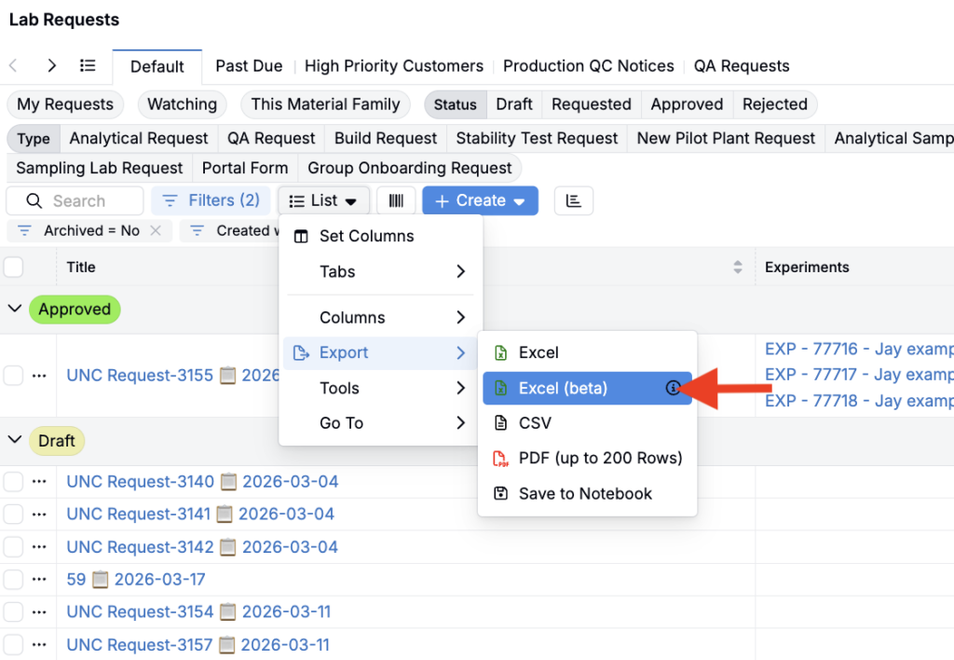Open row options for UNC Request-3155
This screenshot has height=660, width=954.
click(38, 376)
